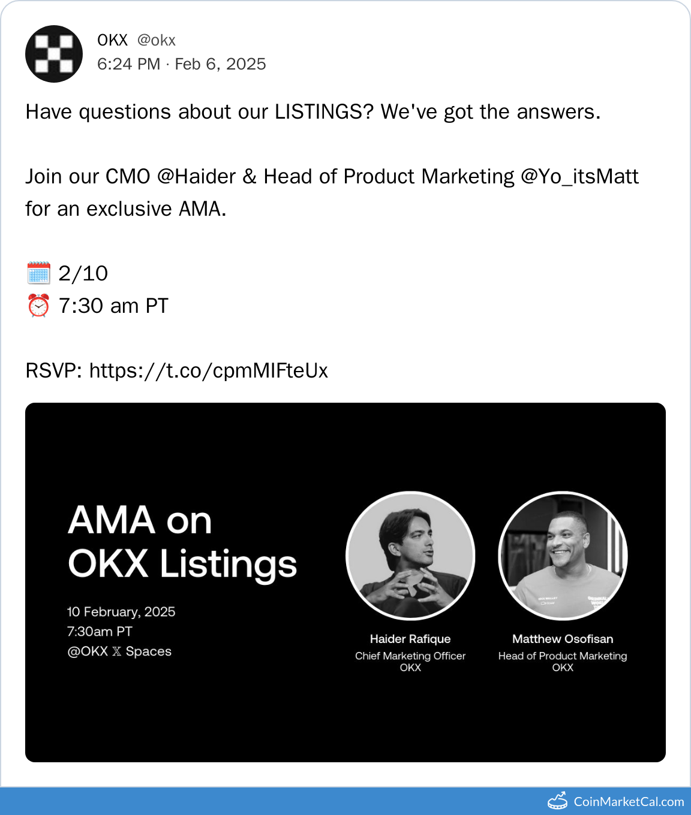Click Haider Rafique's circular photo
Image resolution: width=691 pixels, height=815 pixels.
coord(410,556)
